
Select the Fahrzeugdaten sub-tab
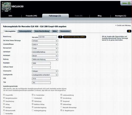tap(10, 31)
